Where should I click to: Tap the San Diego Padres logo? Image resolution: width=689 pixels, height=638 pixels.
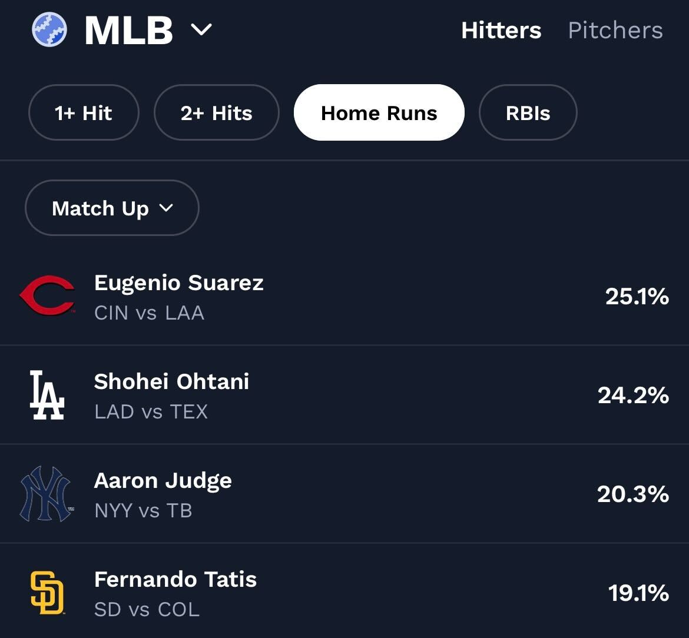tap(47, 593)
